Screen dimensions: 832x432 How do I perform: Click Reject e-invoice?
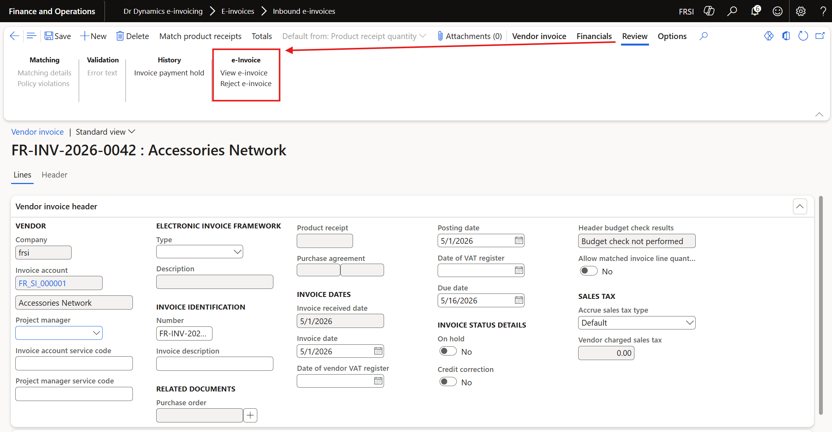(x=246, y=83)
